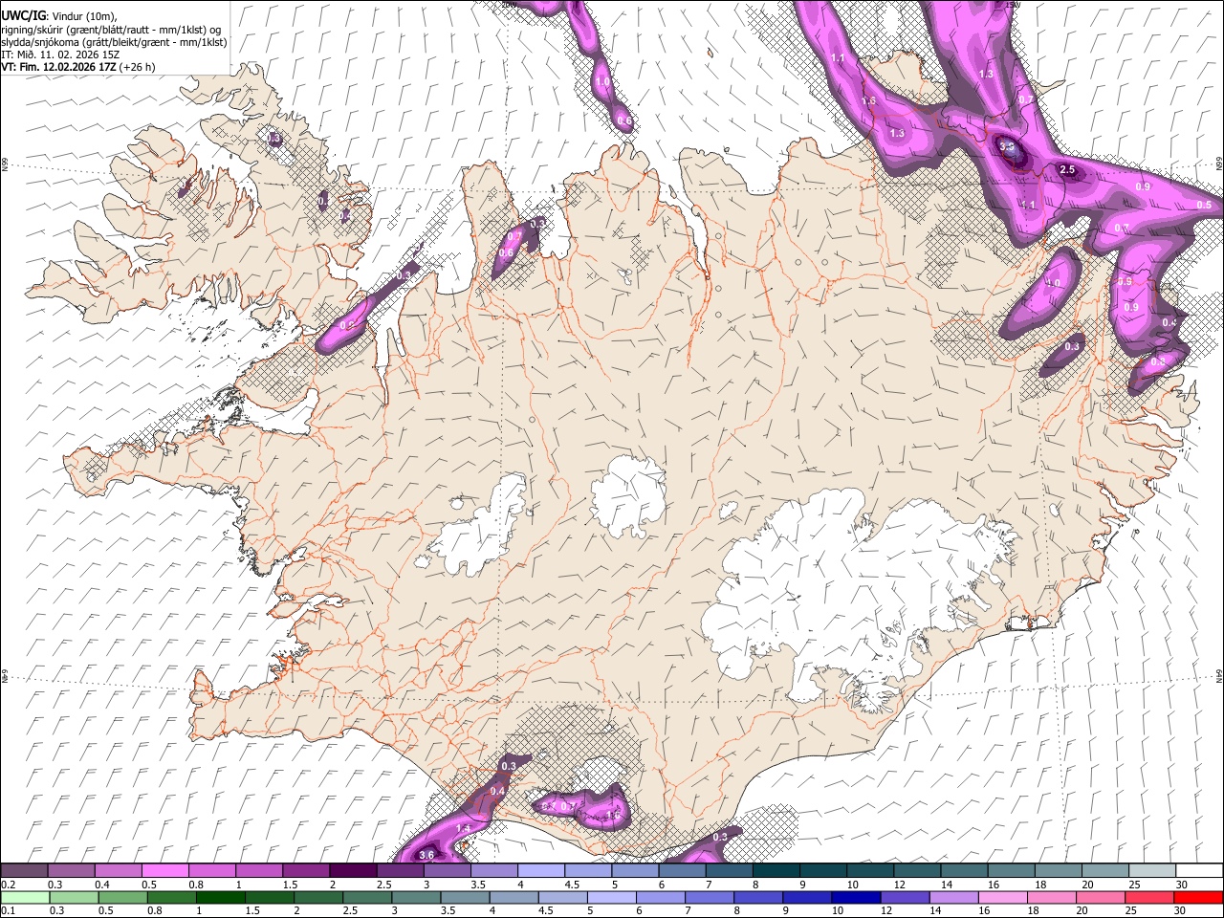
Task: Click the lavender snow swatch between 4 and 4.5
Action: 541,870
